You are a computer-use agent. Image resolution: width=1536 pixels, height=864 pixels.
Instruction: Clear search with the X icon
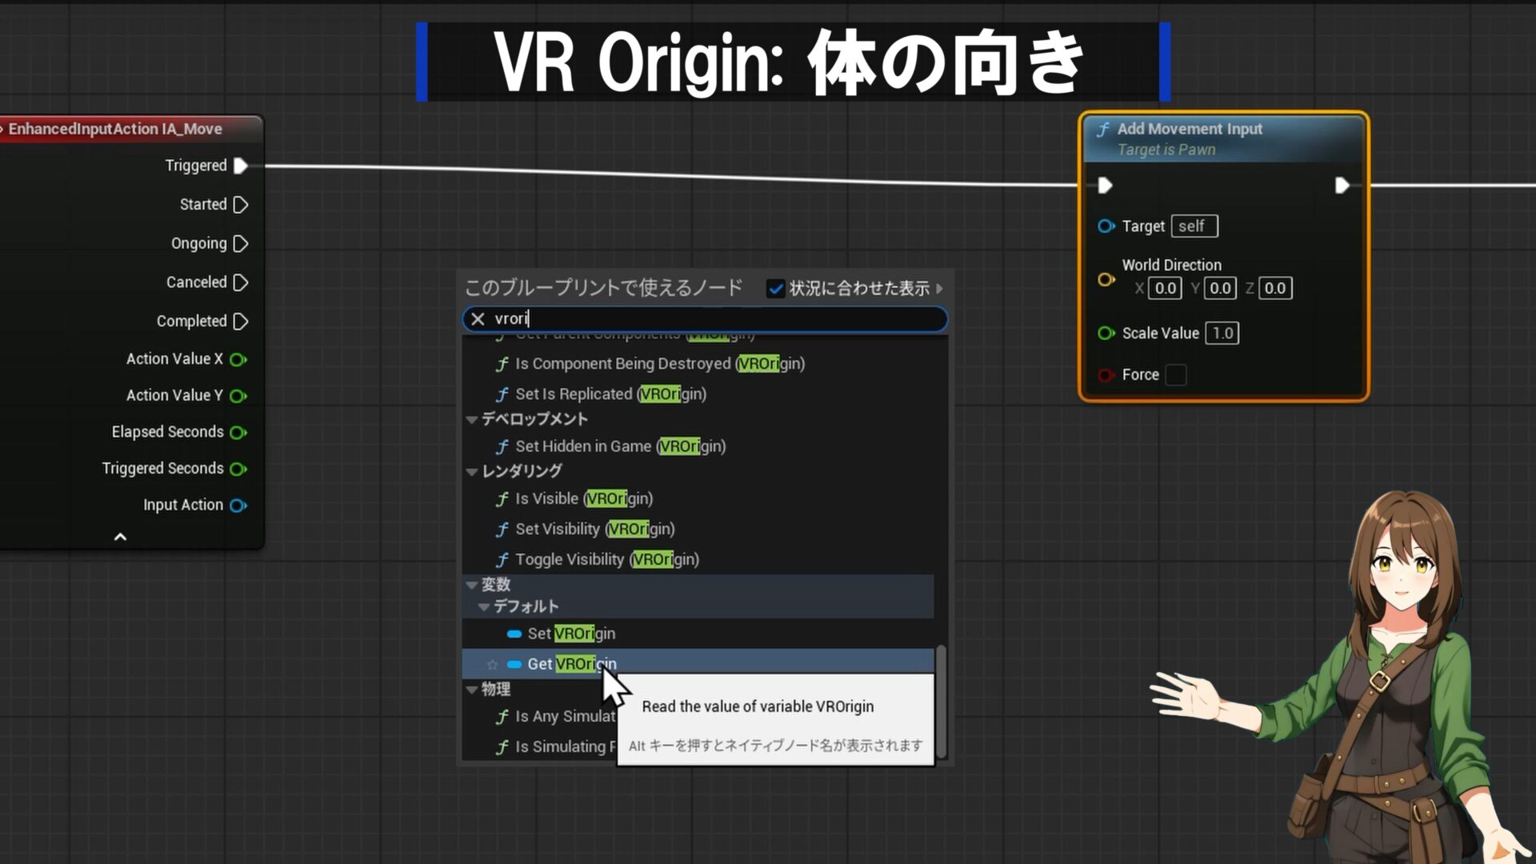coord(478,319)
